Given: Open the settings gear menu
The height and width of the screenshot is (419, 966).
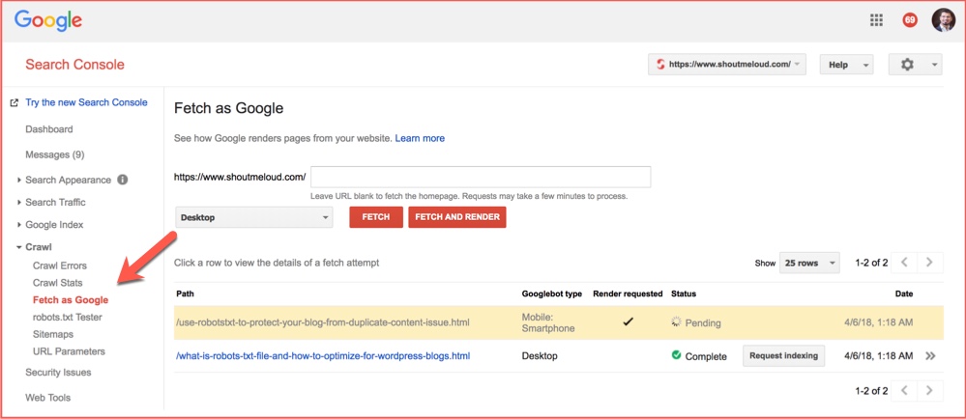Looking at the screenshot, I should [915, 65].
